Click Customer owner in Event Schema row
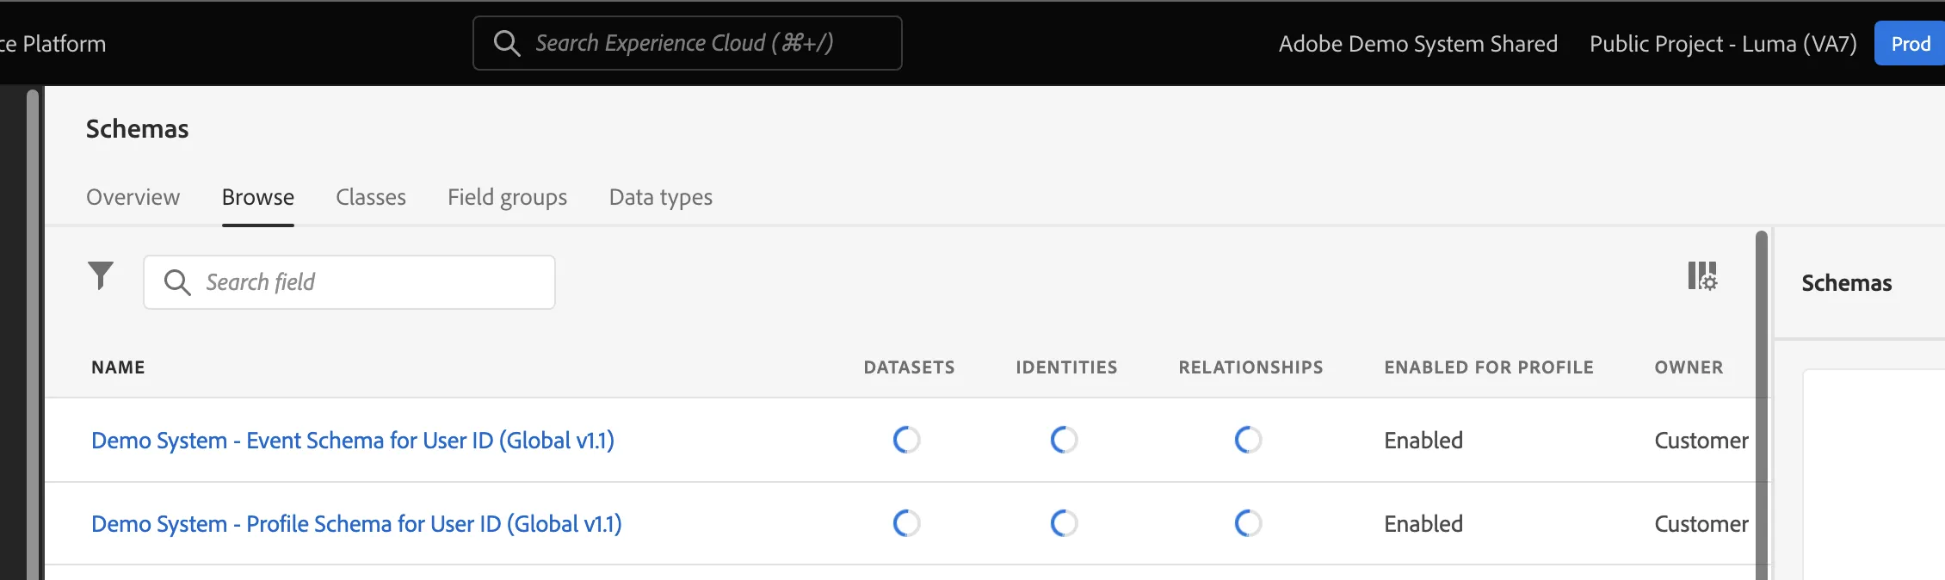This screenshot has height=580, width=1945. coord(1701,441)
